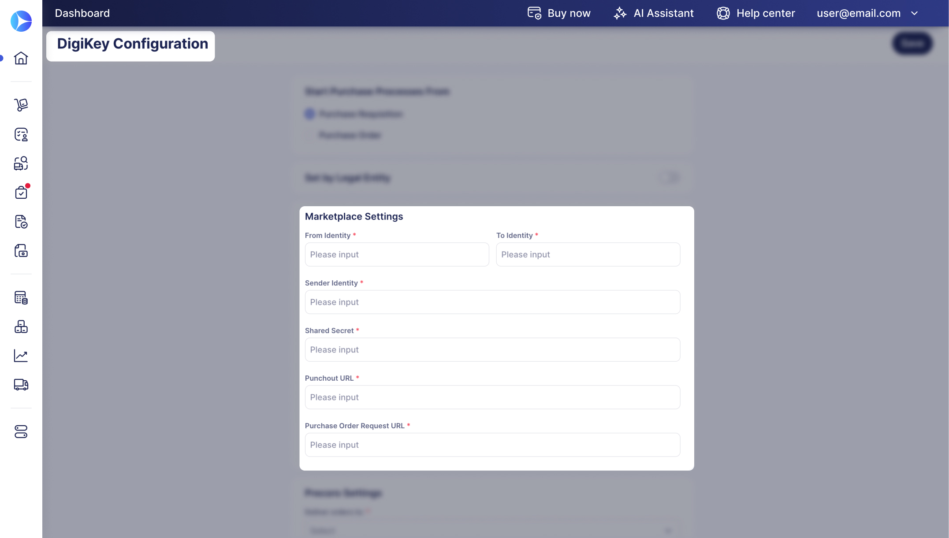Image resolution: width=949 pixels, height=538 pixels.
Task: Expand the user@email.com account menu
Action: click(x=867, y=13)
